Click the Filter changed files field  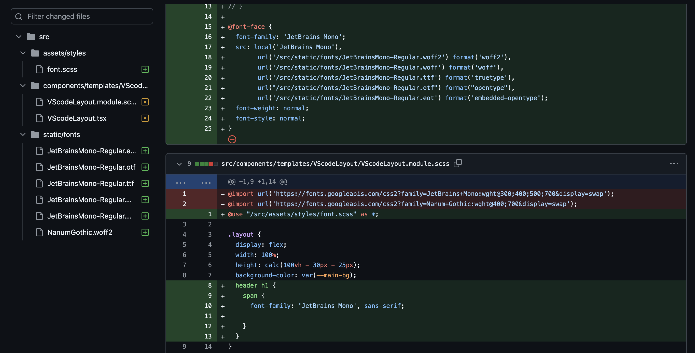[86, 17]
